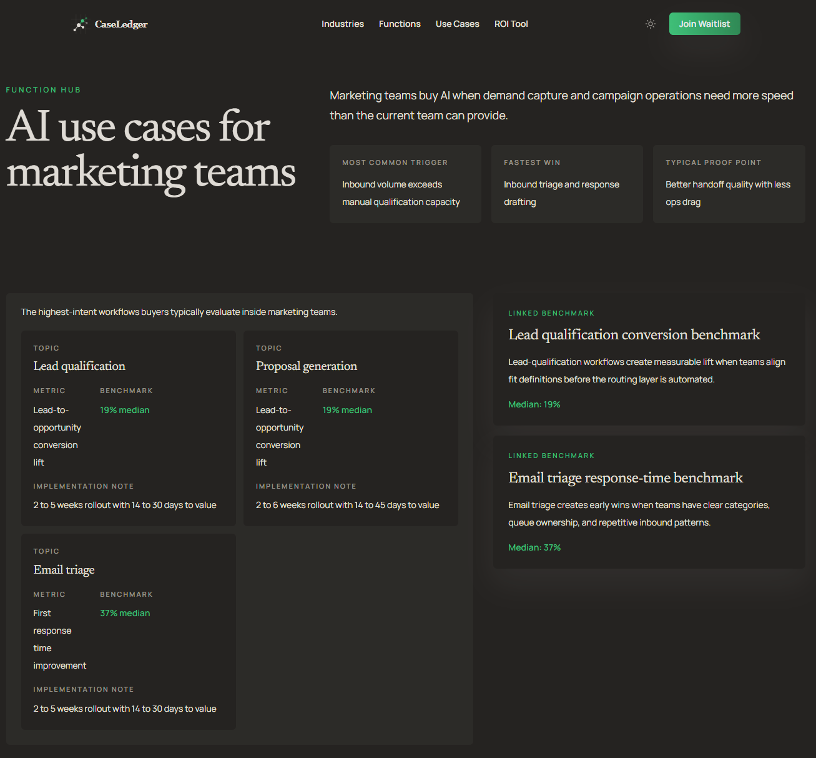Click the Join Waitlist button

pos(705,24)
